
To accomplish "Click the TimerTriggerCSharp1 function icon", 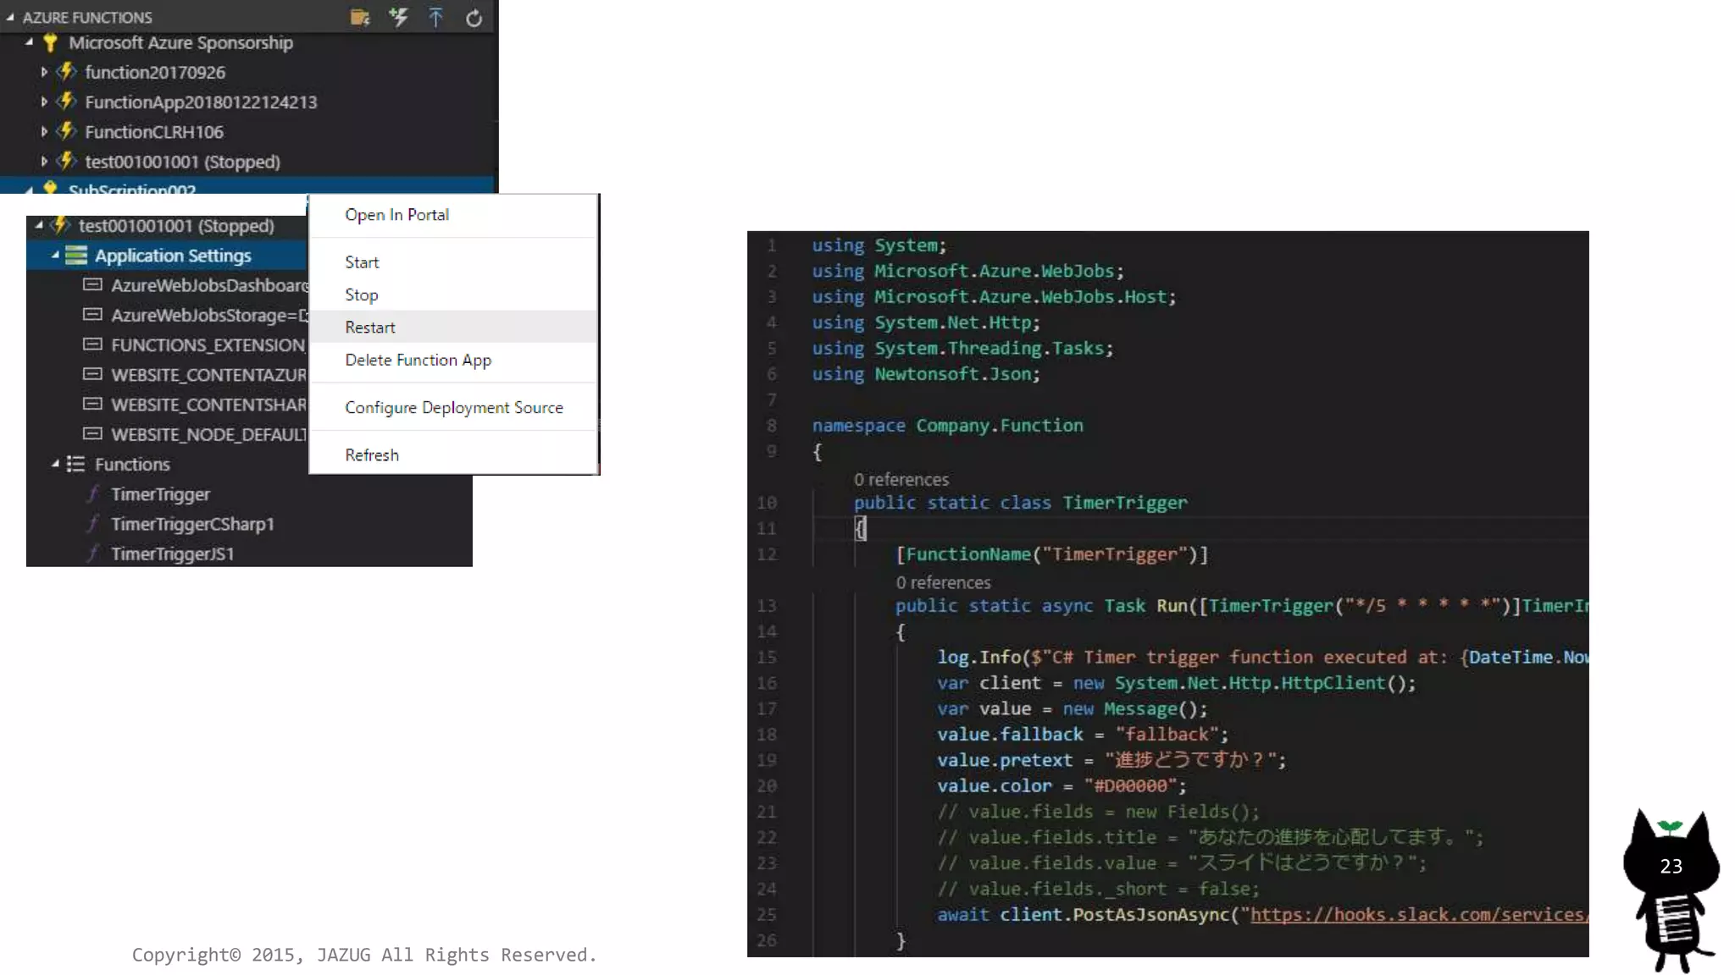I will (x=93, y=524).
